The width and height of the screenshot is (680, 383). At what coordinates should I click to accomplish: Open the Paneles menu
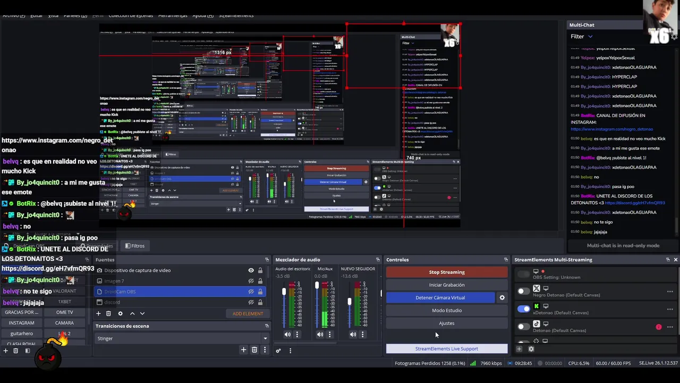tap(75, 15)
